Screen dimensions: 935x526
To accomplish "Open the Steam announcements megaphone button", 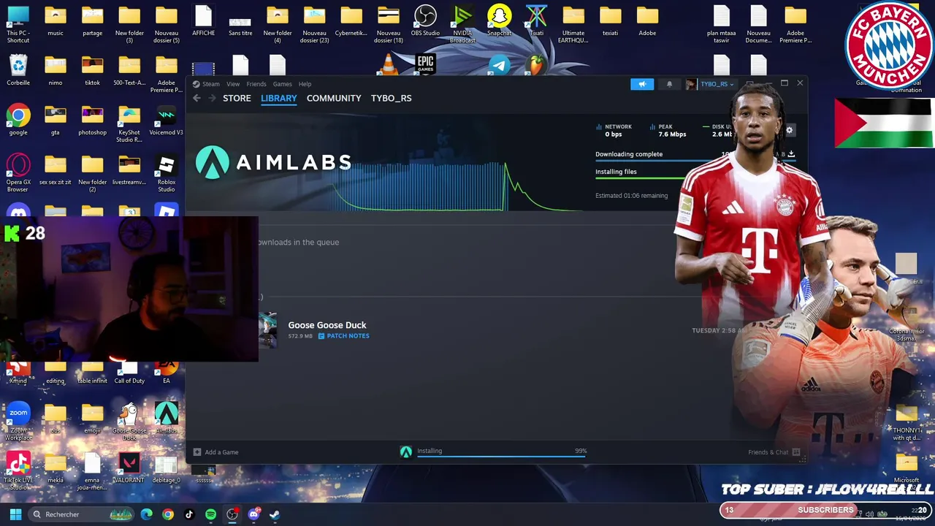I will (642, 84).
